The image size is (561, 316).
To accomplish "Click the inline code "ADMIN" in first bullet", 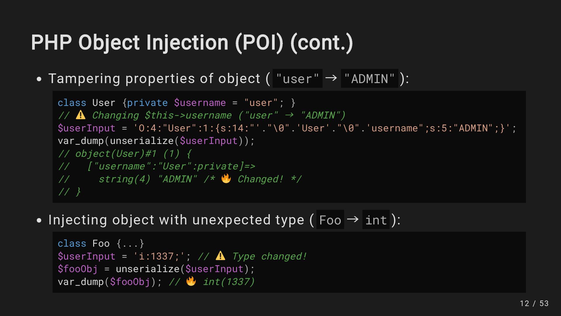I will (x=370, y=78).
